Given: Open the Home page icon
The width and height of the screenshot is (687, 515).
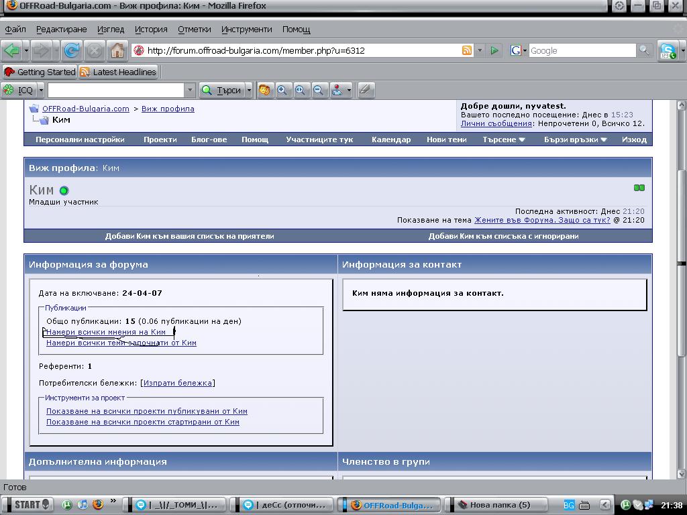Looking at the screenshot, I should 117,51.
